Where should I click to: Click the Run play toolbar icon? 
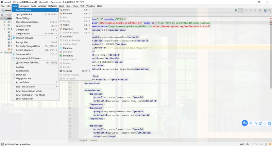(x=246, y=11)
